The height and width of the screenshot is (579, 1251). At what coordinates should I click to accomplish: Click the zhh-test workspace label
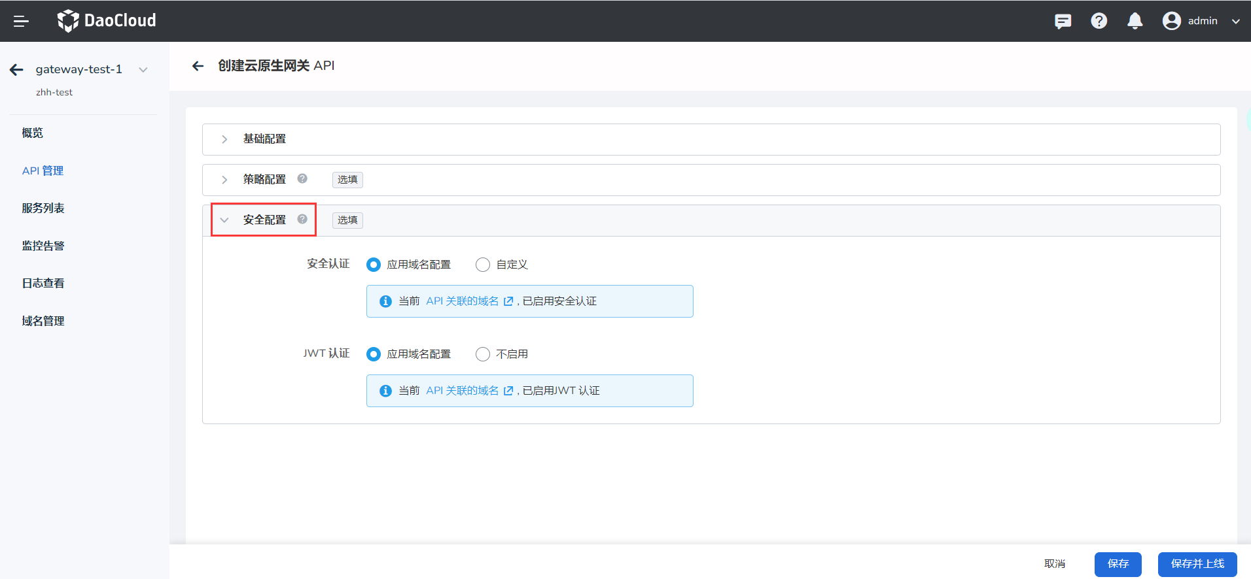pos(54,92)
